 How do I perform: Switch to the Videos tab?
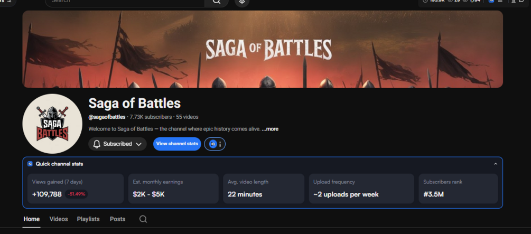point(59,219)
